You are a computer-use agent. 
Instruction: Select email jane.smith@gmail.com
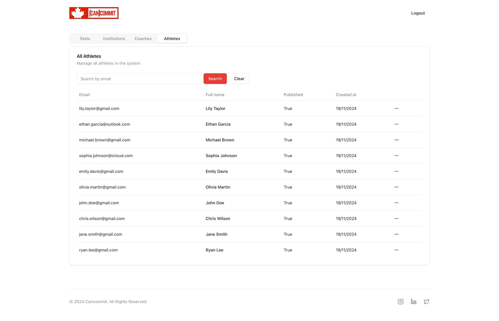[100, 234]
